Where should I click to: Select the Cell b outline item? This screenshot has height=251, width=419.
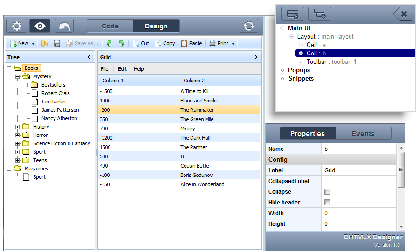(x=355, y=53)
